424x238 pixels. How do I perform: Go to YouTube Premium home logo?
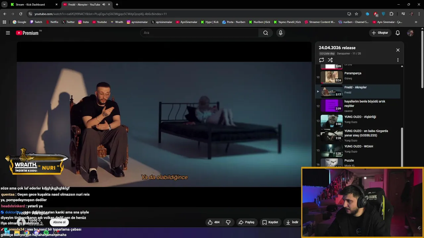[x=27, y=33]
